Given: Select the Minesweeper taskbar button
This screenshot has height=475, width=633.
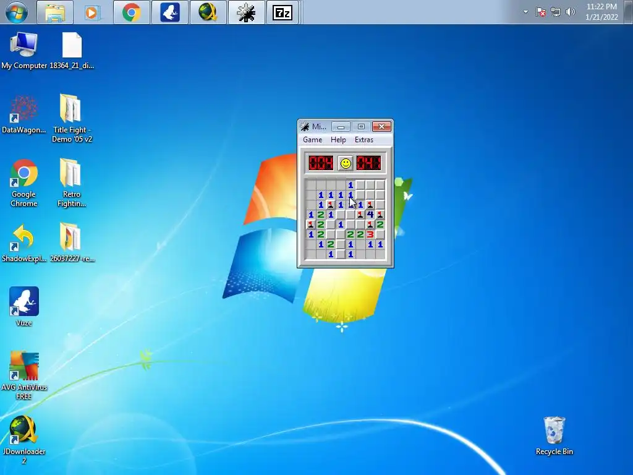Looking at the screenshot, I should [246, 12].
